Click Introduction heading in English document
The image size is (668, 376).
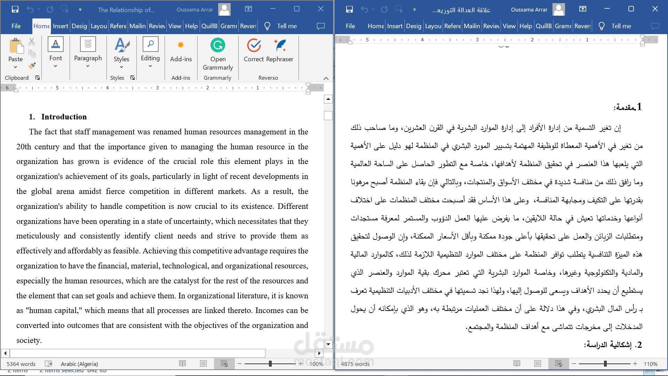point(64,117)
